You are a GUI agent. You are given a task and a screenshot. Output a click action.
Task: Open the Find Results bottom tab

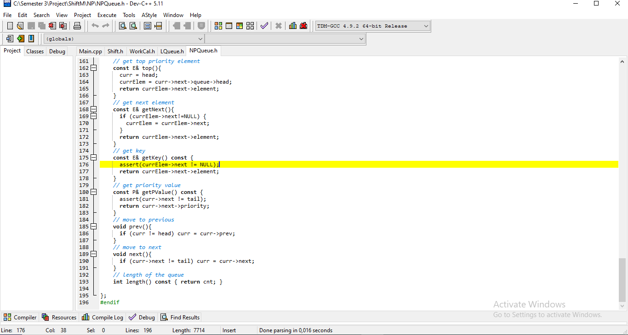pyautogui.click(x=180, y=317)
